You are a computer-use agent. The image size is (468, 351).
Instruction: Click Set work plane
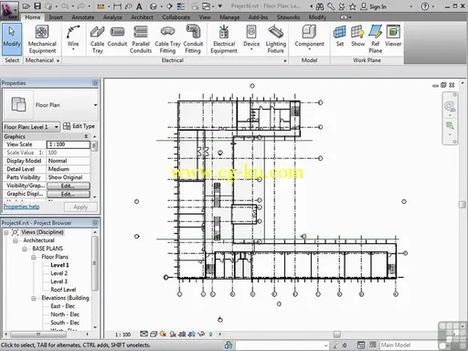(340, 37)
